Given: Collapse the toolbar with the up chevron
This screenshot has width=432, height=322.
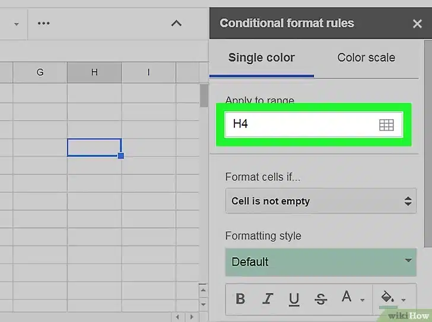Looking at the screenshot, I should click(176, 24).
